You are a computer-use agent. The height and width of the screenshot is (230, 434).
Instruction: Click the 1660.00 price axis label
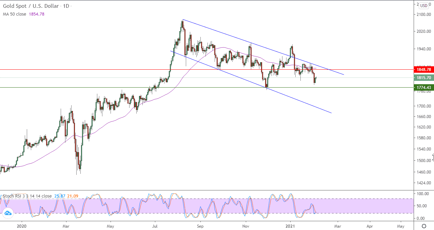coord(424,117)
